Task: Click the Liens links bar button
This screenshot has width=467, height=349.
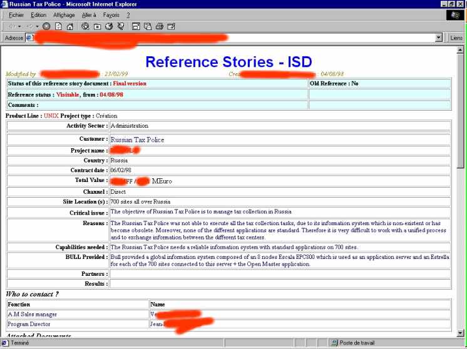Action: [456, 38]
